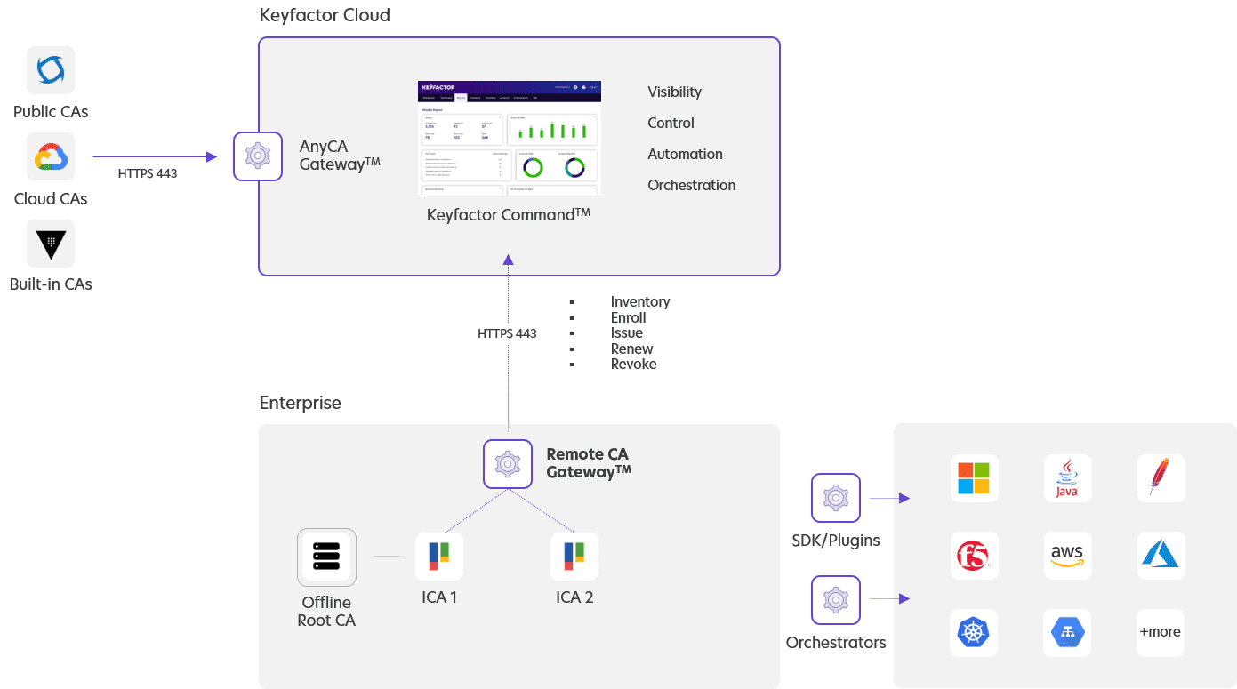The width and height of the screenshot is (1237, 689).
Task: Click the Keyfactor Command label
Action: pyautogui.click(x=509, y=215)
